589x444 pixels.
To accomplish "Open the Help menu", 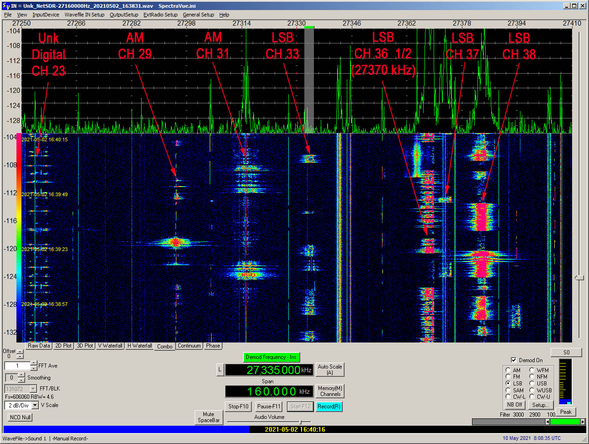I will [x=224, y=15].
